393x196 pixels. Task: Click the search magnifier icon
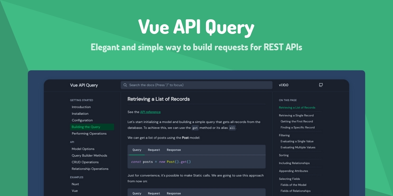pos(125,85)
